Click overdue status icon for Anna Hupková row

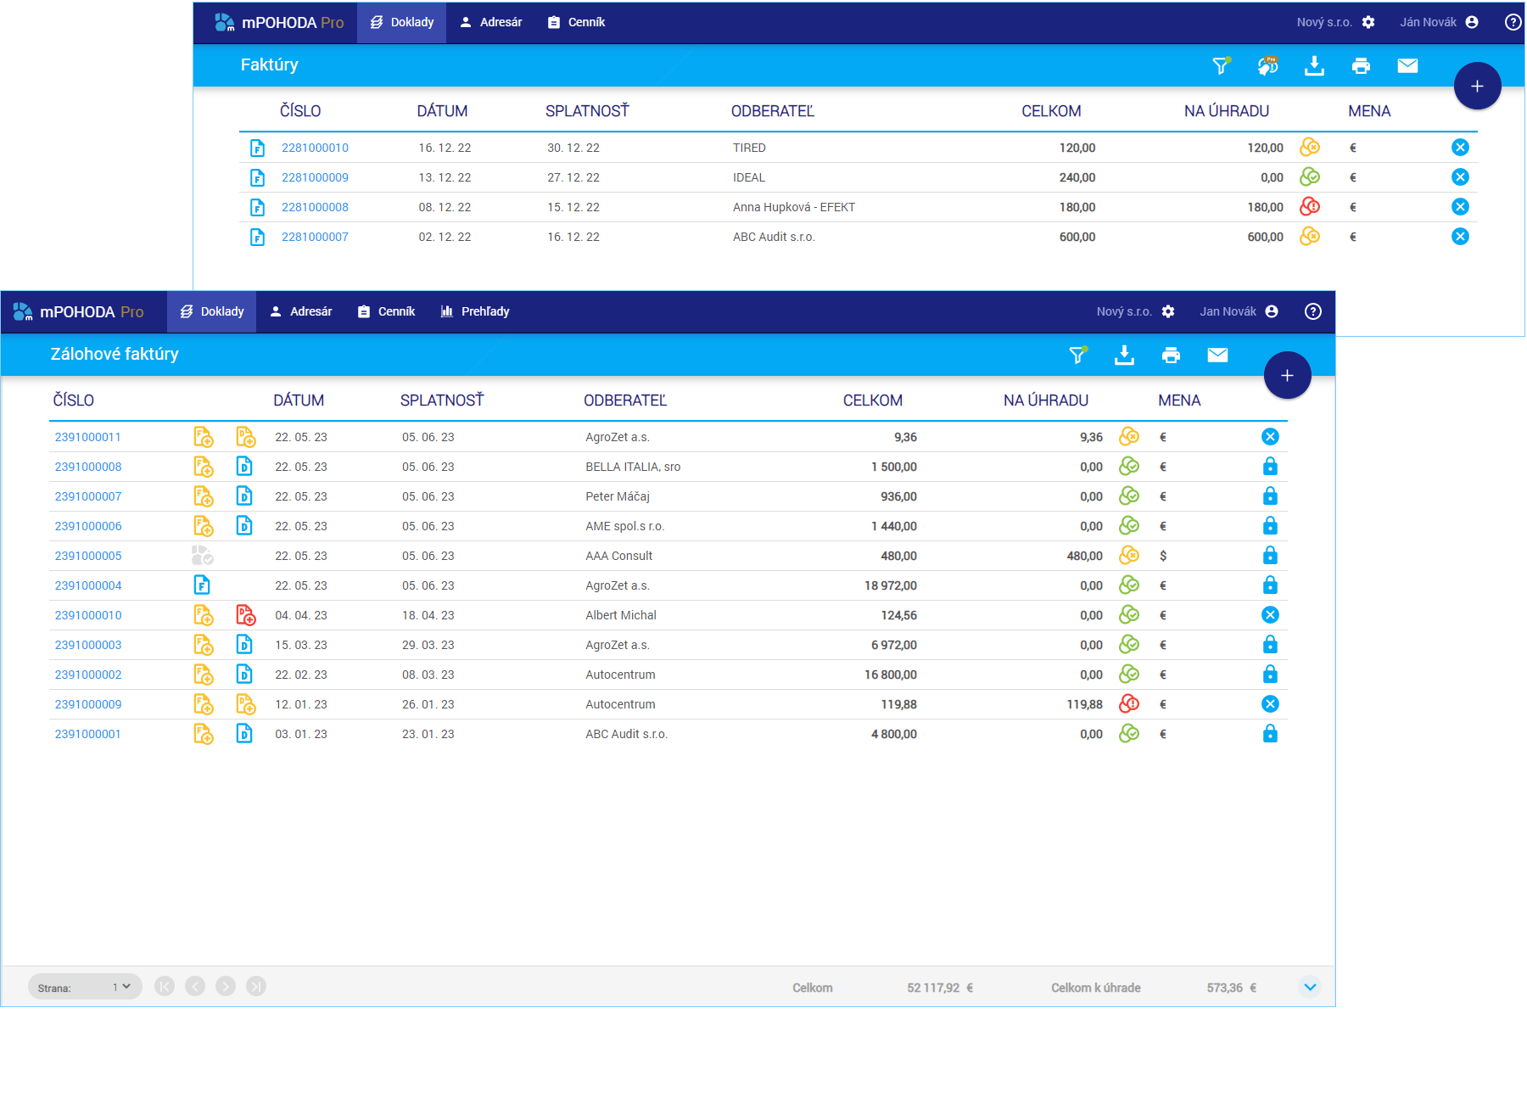coord(1310,207)
